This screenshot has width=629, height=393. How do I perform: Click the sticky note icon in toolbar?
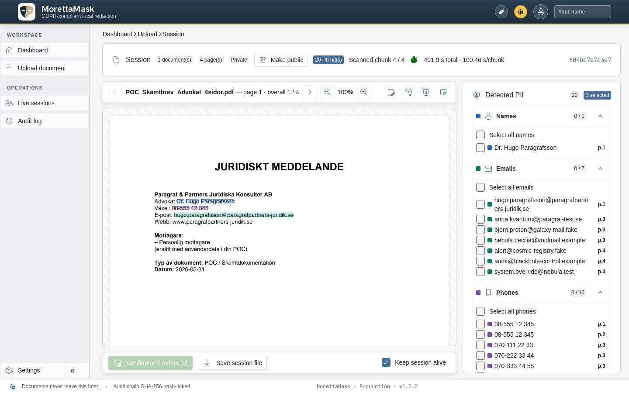tap(443, 92)
